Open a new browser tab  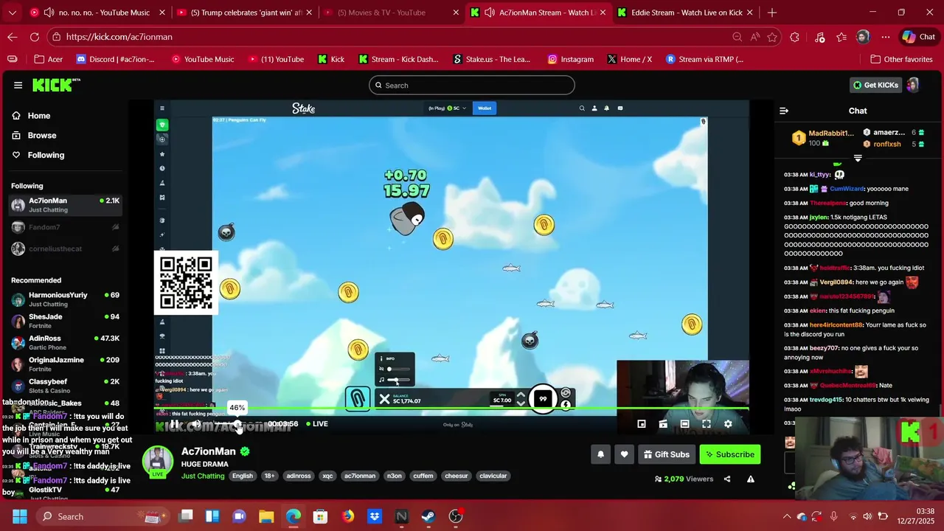tap(772, 13)
